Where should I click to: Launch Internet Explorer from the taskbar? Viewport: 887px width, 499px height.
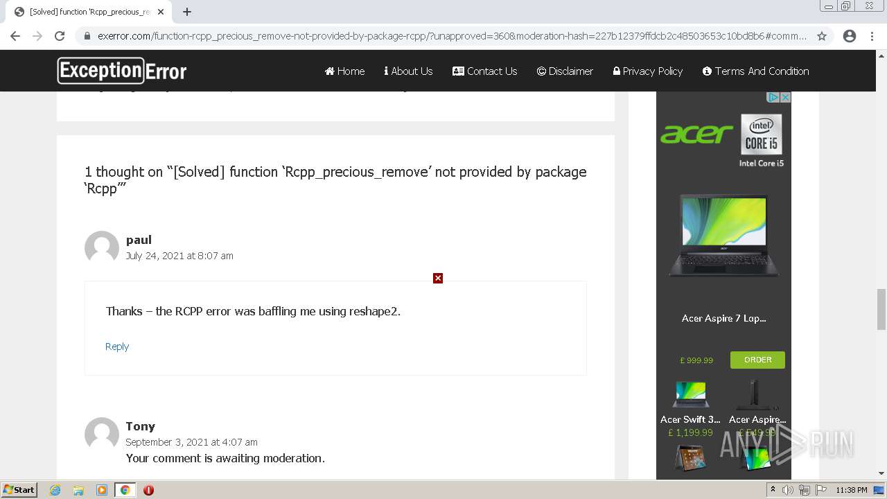point(55,490)
